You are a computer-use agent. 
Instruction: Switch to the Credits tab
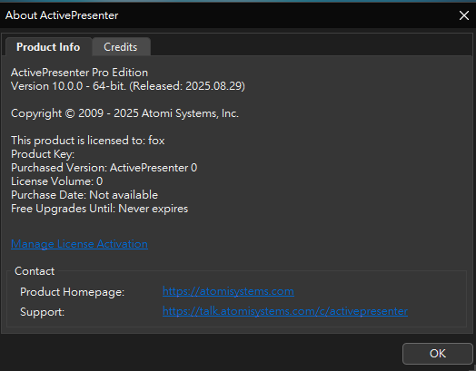(x=121, y=47)
